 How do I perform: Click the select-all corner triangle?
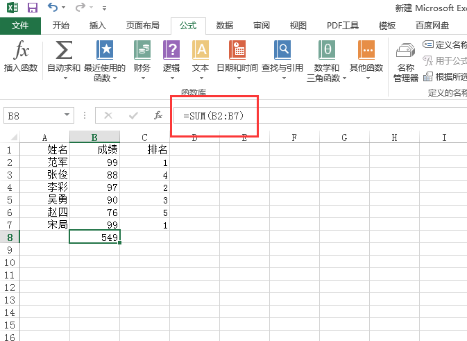pyautogui.click(x=14, y=137)
